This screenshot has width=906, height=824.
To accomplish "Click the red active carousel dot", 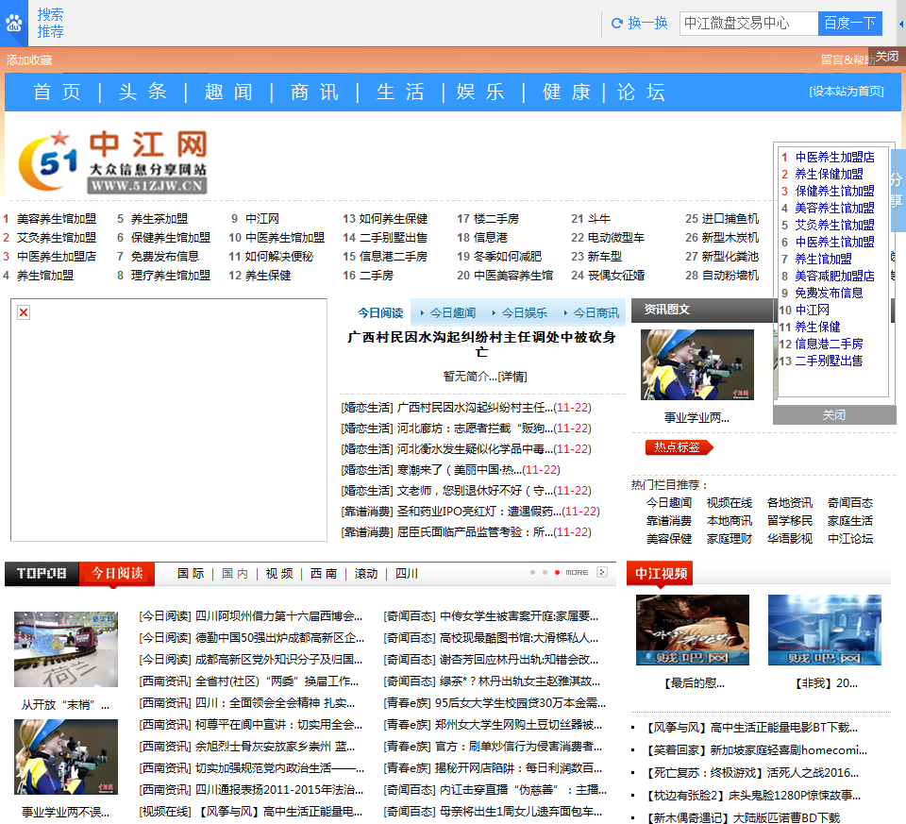I will tap(557, 573).
